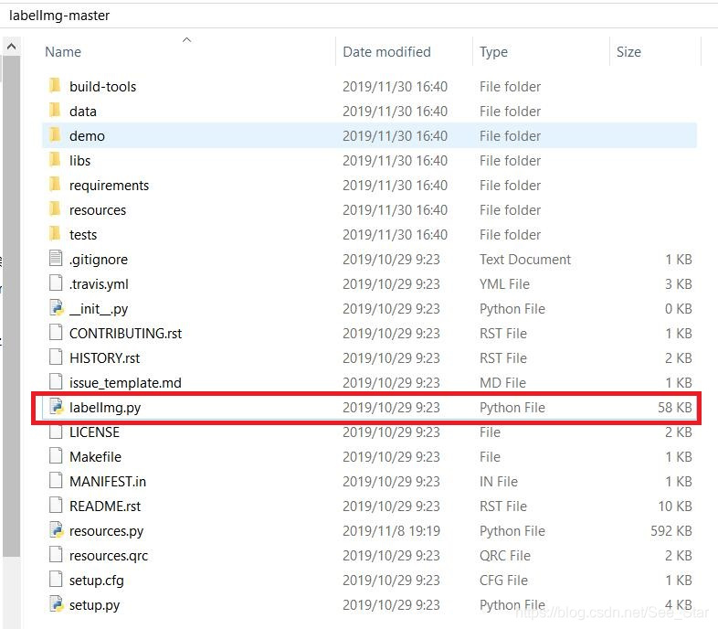Select the .gitignore file name
Viewport: 718px width, 629px height.
[x=99, y=260]
